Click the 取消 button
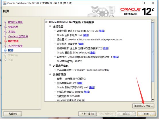This screenshot has height=119, width=159. [x=146, y=114]
